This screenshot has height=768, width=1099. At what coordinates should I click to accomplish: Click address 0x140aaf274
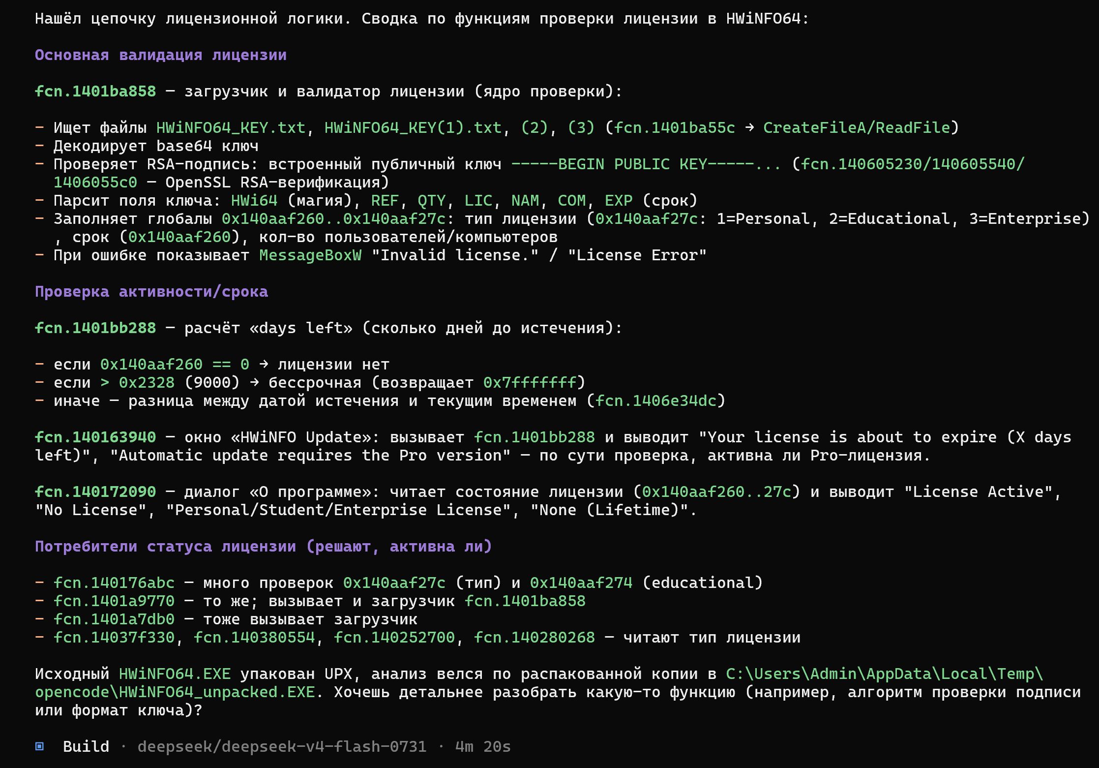(581, 583)
